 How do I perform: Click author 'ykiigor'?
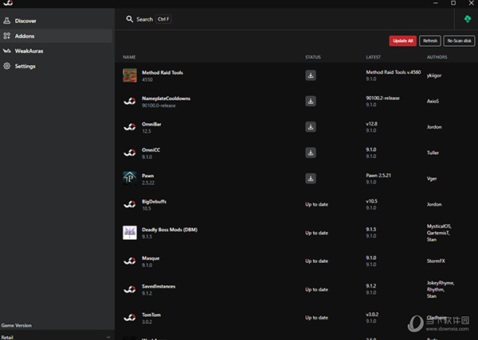[x=434, y=75]
